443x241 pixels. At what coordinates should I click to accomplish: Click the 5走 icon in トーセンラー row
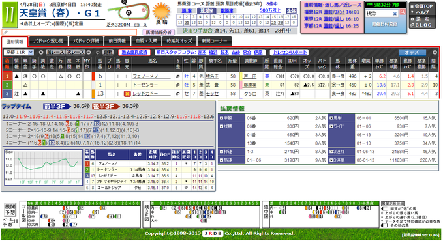(x=177, y=85)
